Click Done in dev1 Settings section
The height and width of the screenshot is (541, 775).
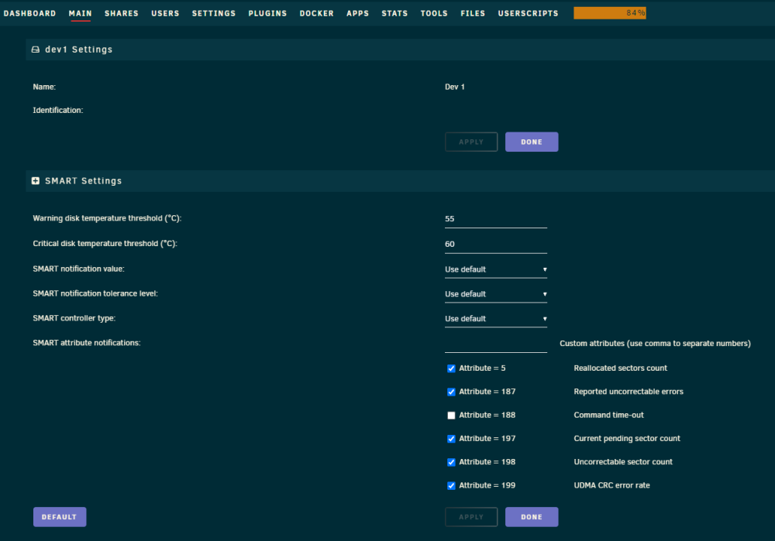532,142
